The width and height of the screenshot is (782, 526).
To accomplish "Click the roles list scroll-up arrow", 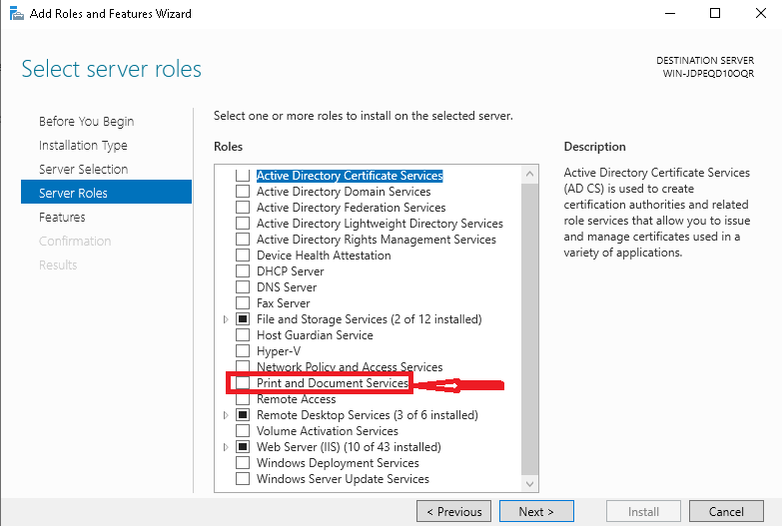I will [529, 174].
